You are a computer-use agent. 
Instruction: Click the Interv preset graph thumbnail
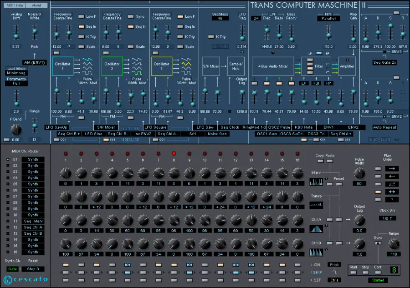tap(316, 182)
